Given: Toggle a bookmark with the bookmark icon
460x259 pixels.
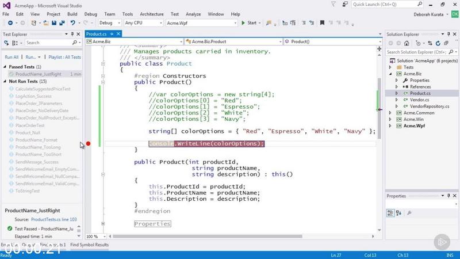Looking at the screenshot, I should 322,22.
